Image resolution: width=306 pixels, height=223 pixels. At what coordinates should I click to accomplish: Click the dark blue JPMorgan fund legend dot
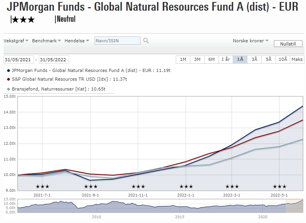[x=8, y=71]
